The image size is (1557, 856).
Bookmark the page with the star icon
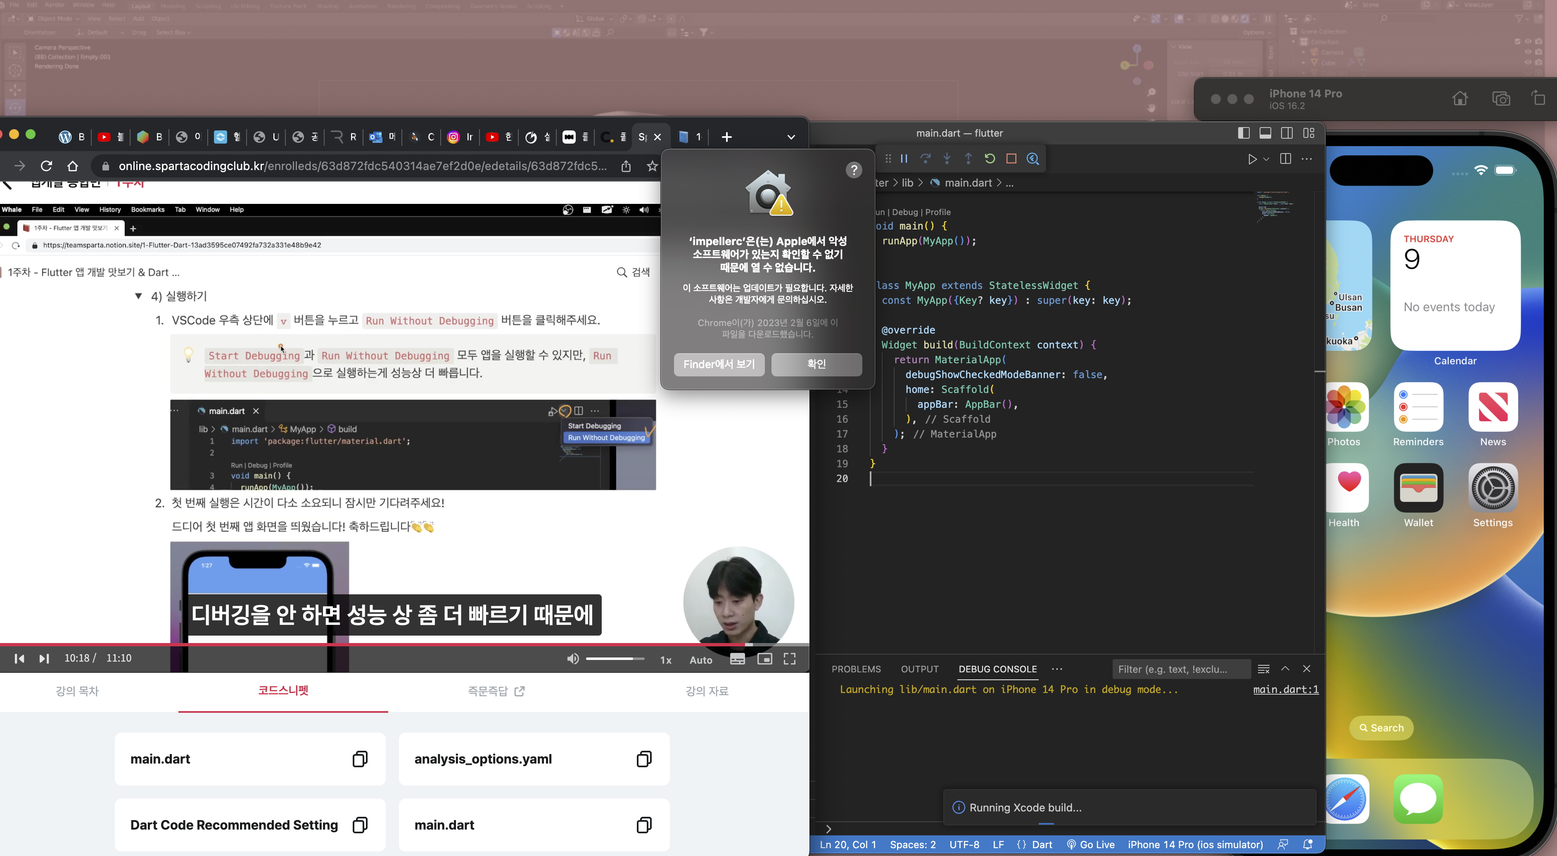[652, 166]
